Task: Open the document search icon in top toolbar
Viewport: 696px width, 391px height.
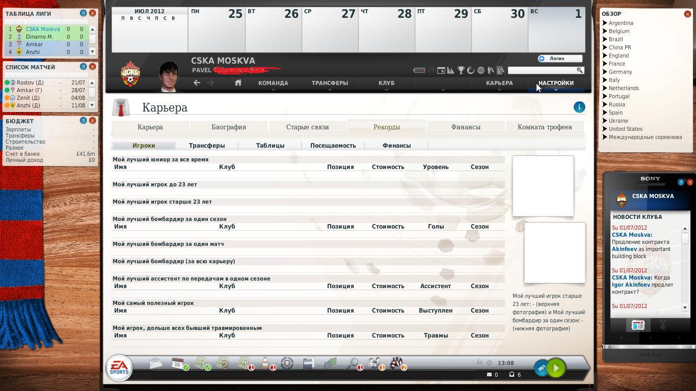Action: pyautogui.click(x=500, y=70)
